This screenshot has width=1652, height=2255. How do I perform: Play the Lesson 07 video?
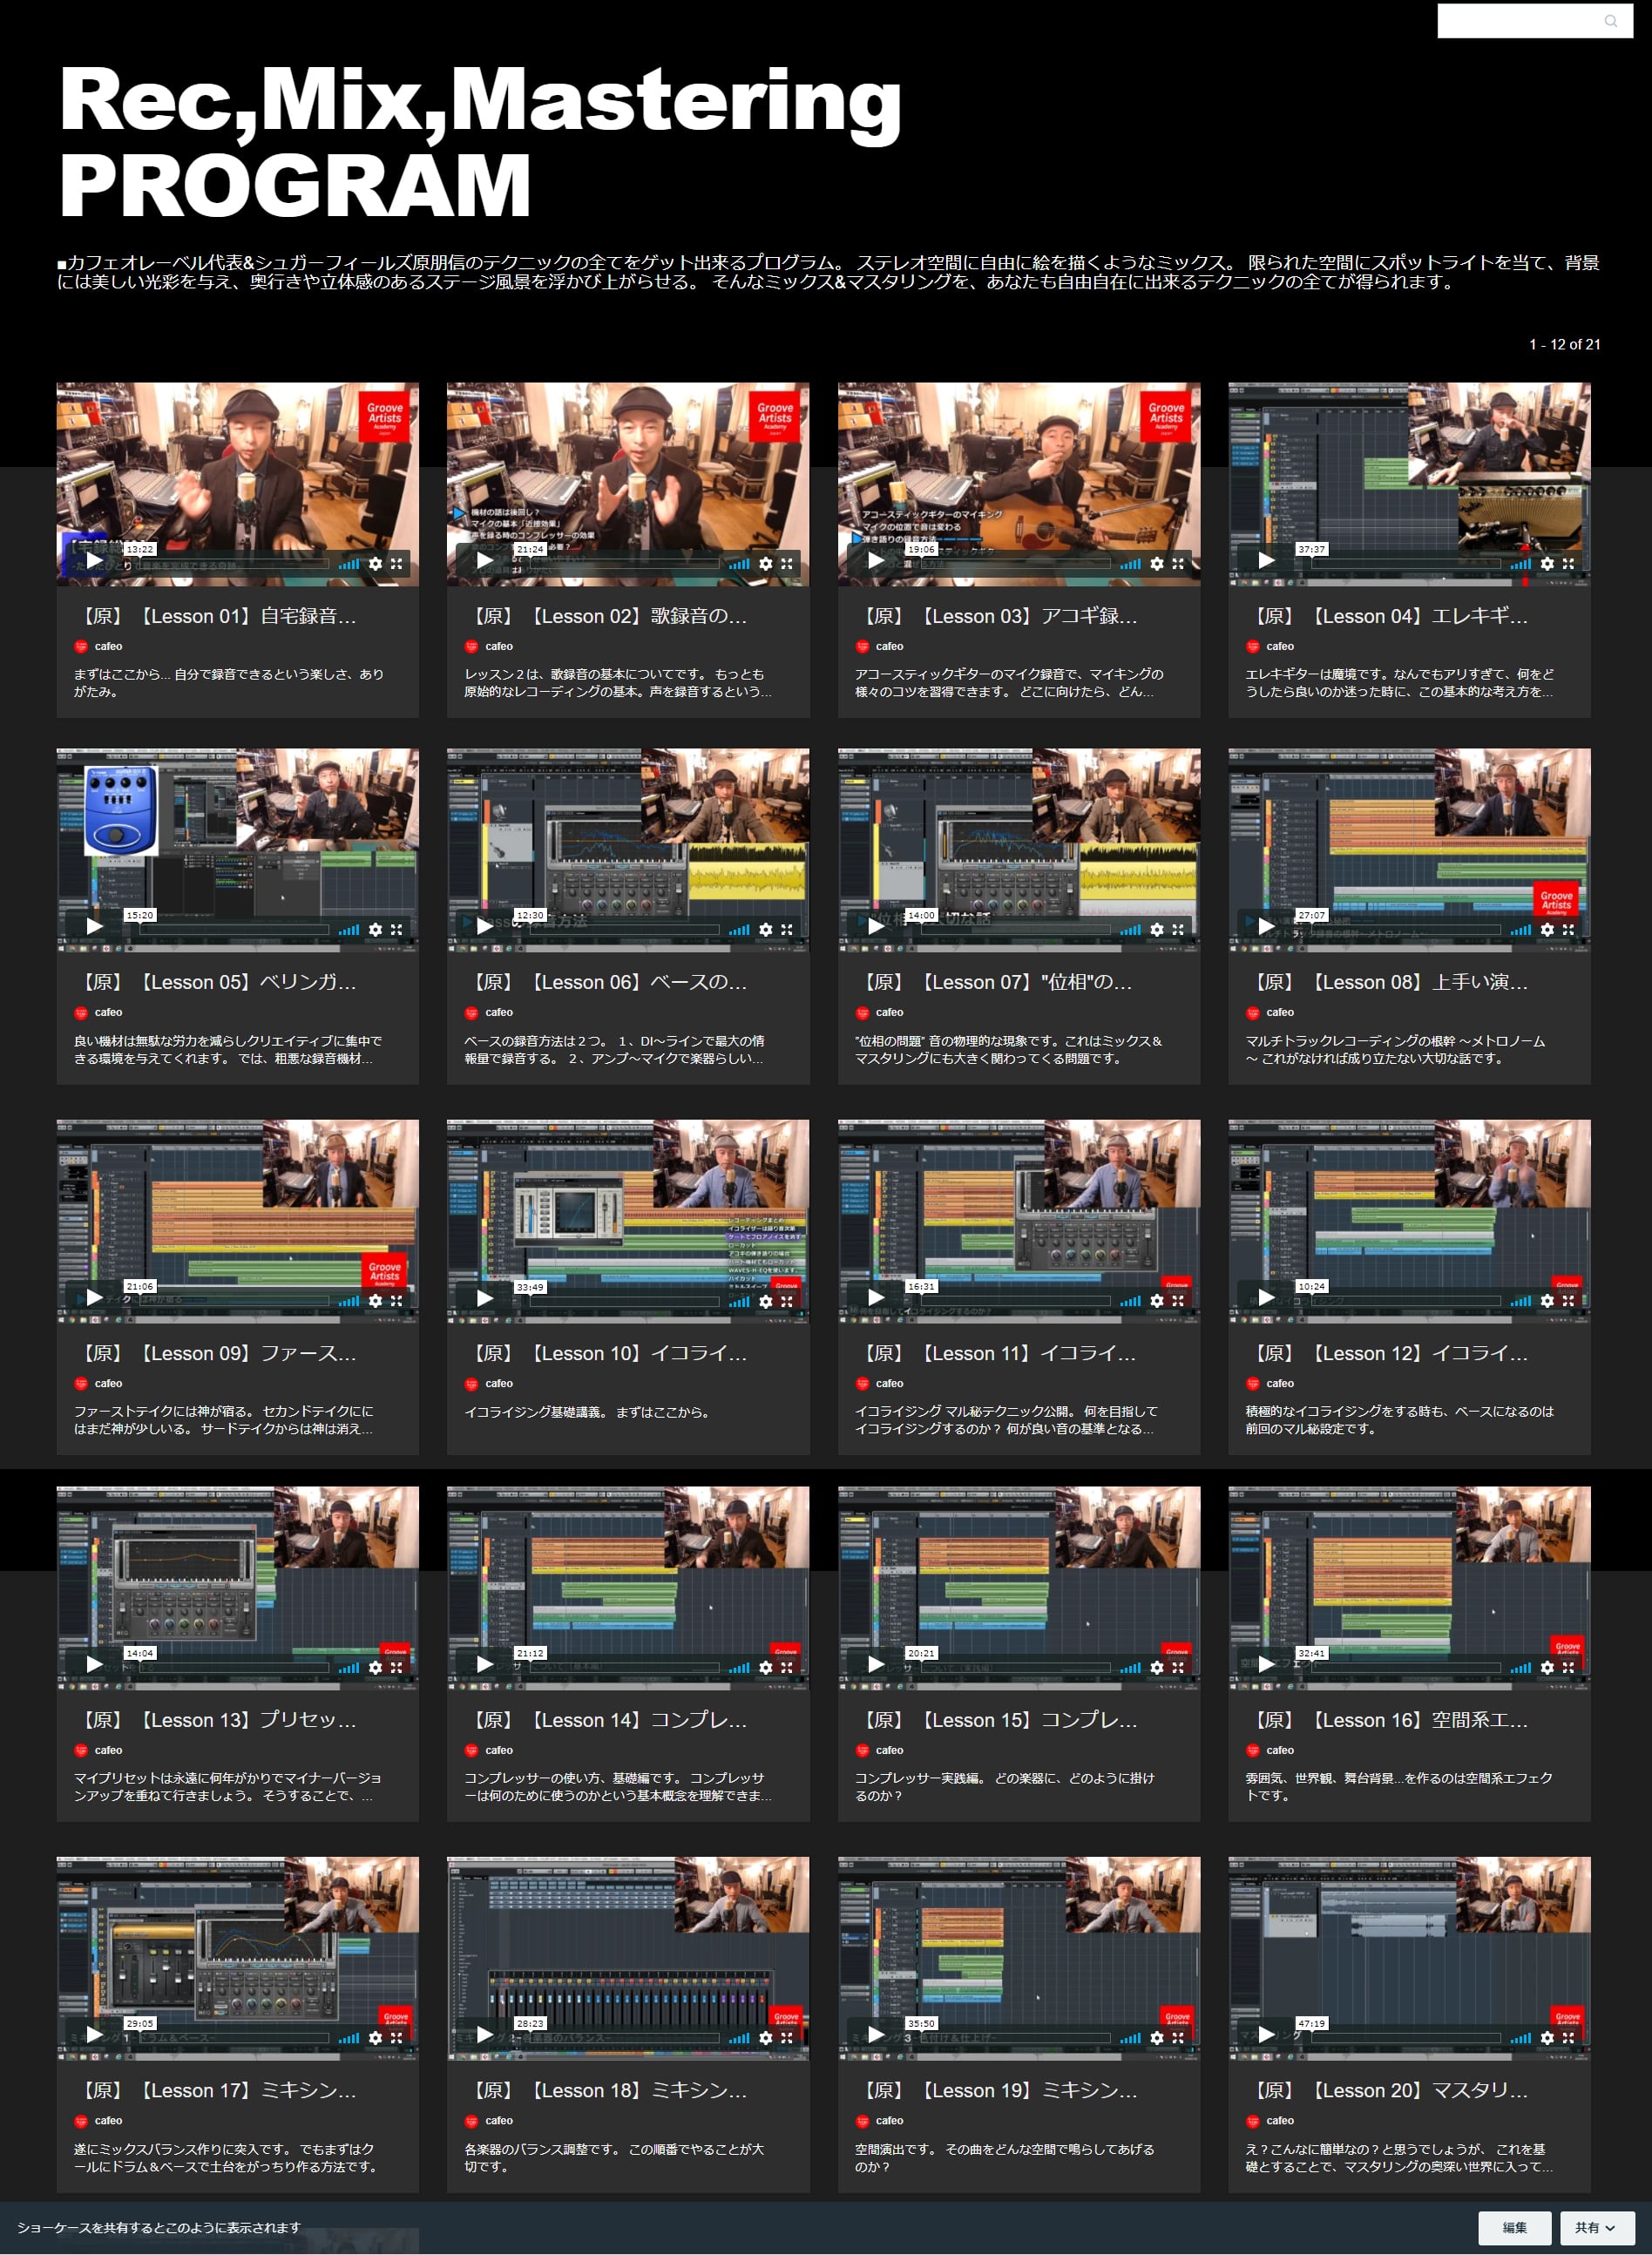point(876,926)
